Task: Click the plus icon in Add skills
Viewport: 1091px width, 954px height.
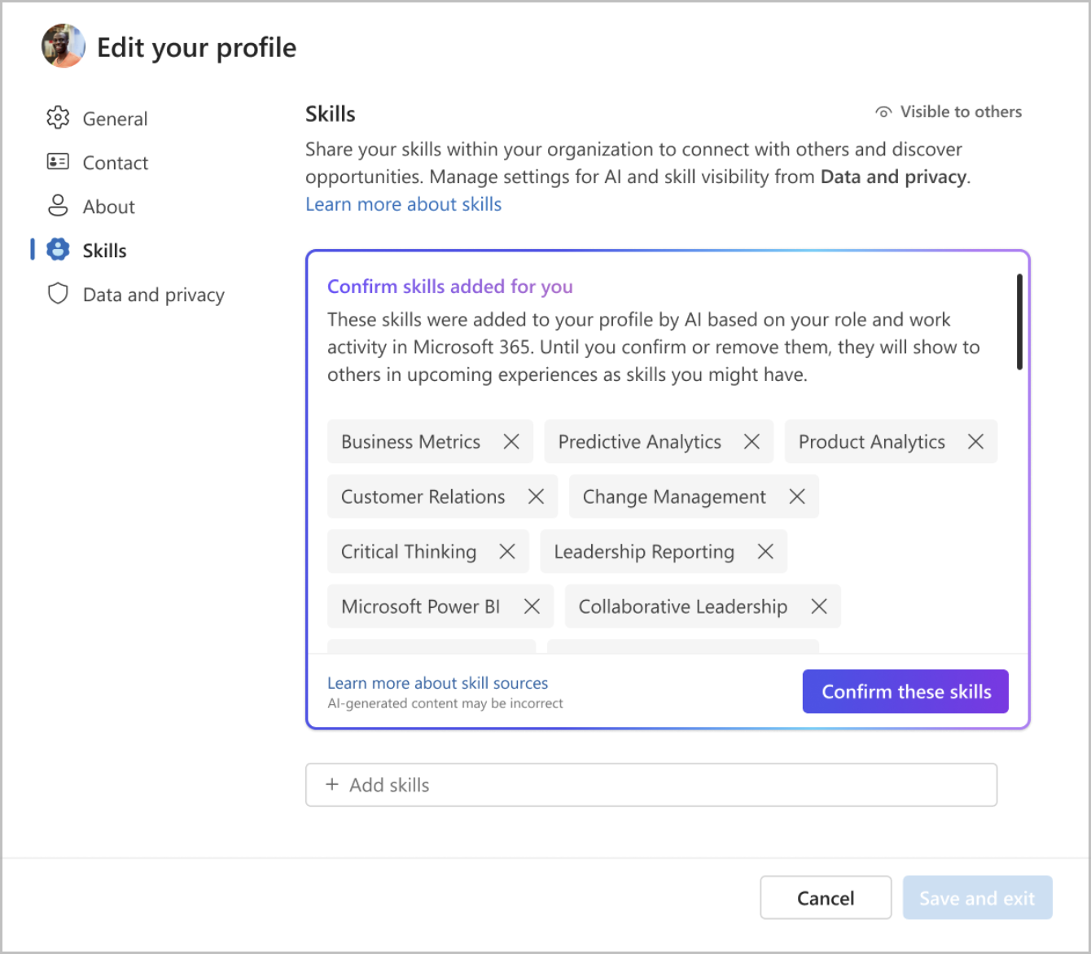Action: [331, 784]
